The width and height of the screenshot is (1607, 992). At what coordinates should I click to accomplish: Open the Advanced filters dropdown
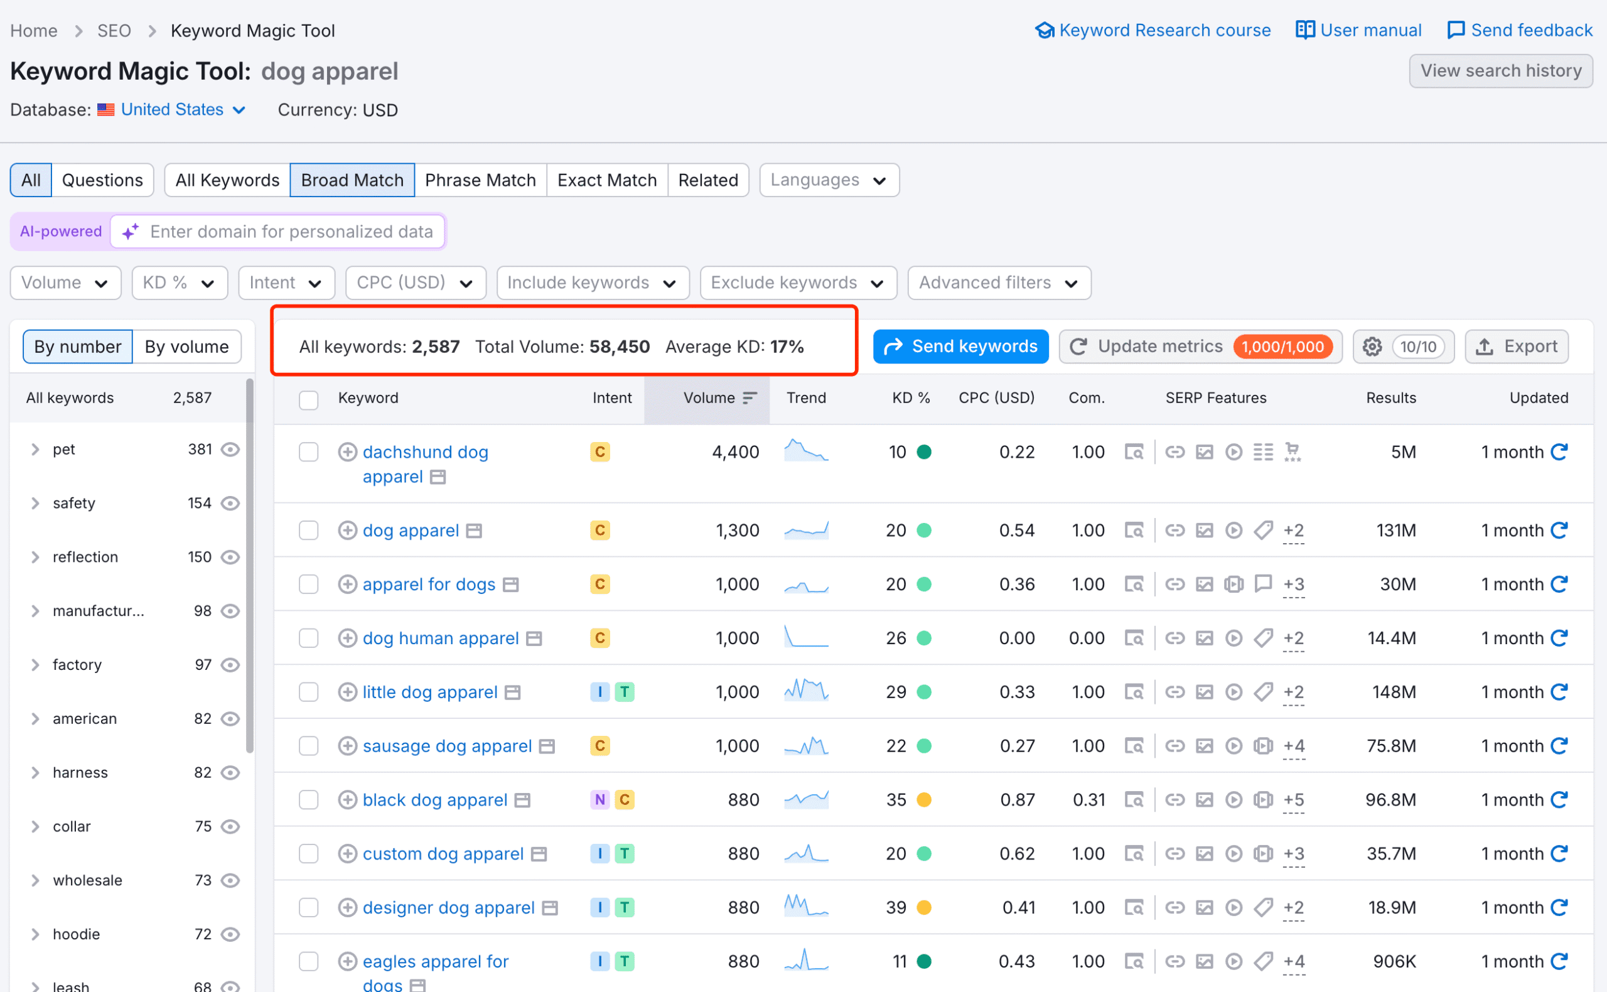click(x=998, y=283)
